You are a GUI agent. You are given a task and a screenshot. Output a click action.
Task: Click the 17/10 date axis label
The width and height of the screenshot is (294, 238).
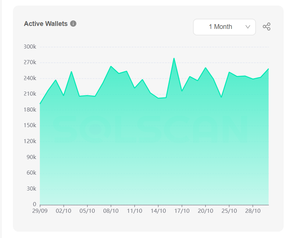182,211
